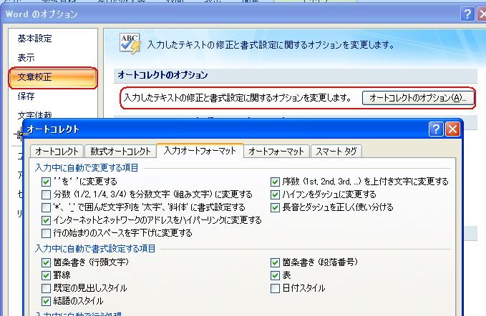Switch to the 数式オートコレクト tab
486x316 pixels.
120,152
